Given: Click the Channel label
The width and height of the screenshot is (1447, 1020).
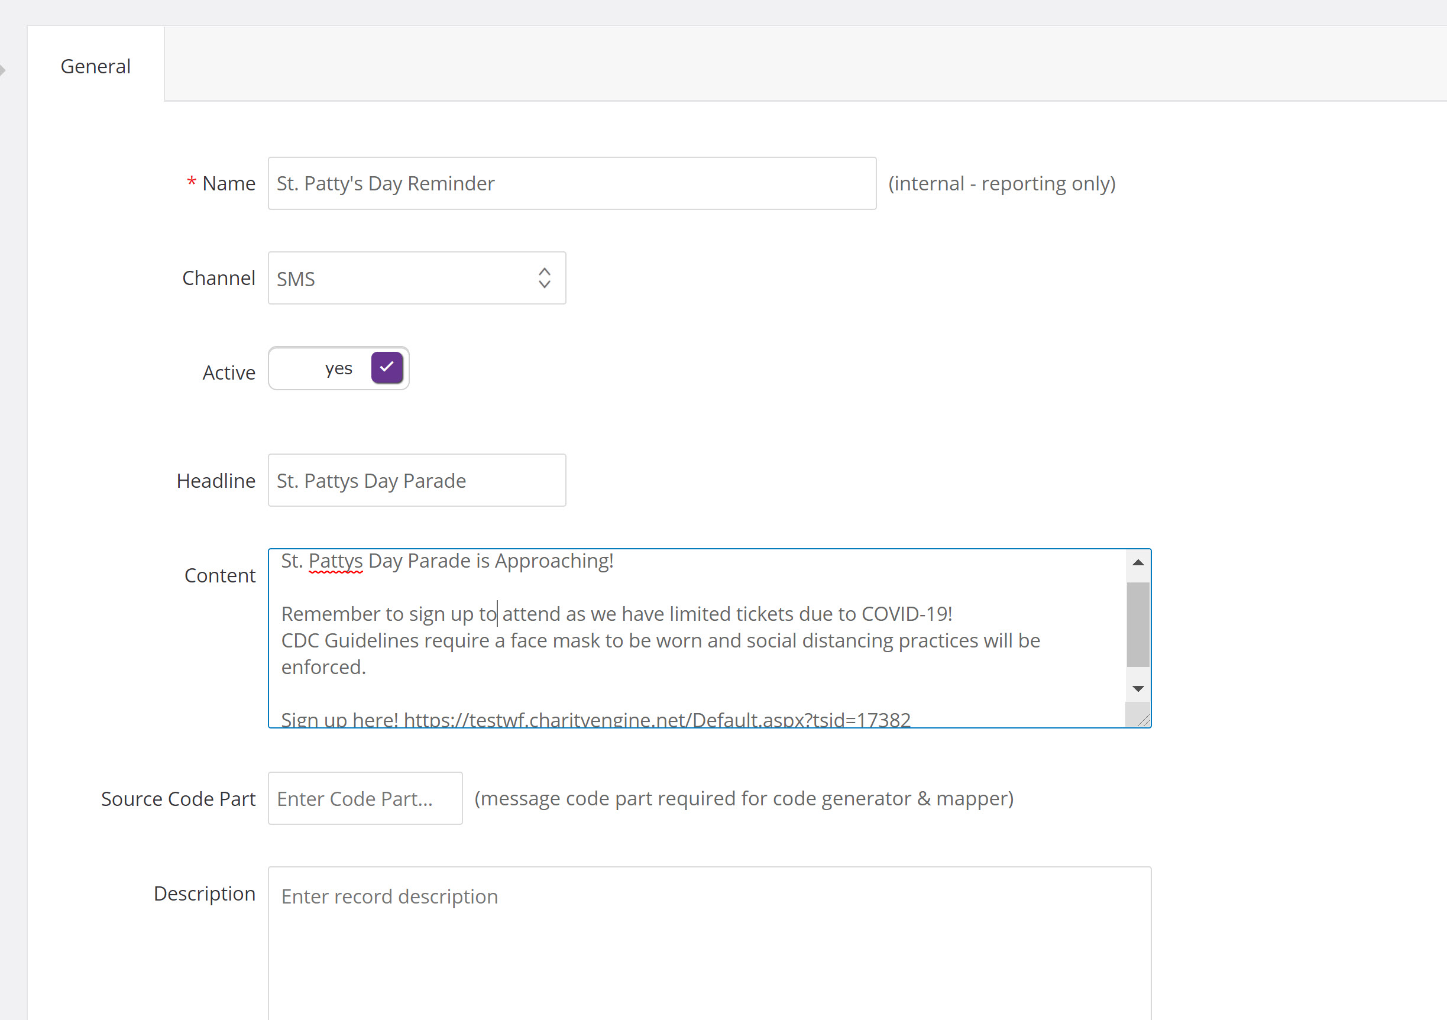Looking at the screenshot, I should point(219,279).
